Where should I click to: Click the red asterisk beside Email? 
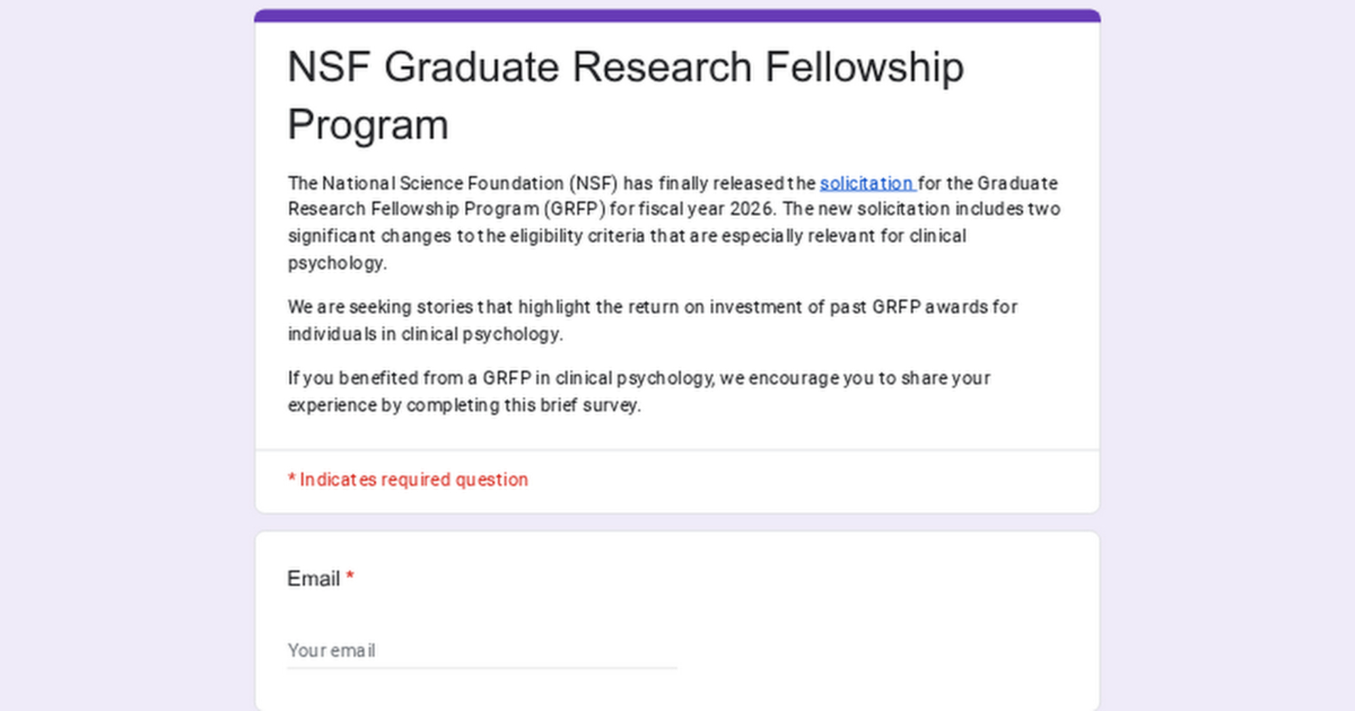point(350,576)
